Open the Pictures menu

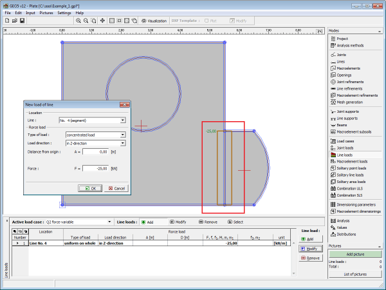46,13
